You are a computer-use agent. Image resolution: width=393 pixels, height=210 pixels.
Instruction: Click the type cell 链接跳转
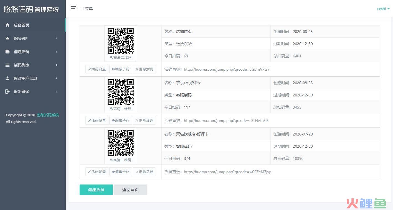click(184, 44)
